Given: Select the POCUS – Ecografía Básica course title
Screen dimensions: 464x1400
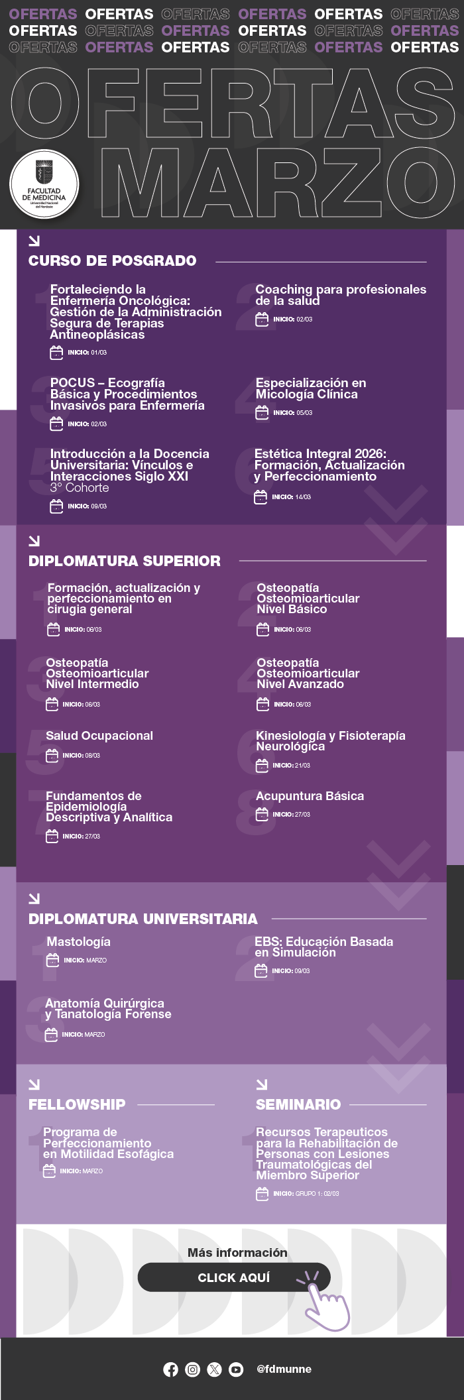Looking at the screenshot, I should click(127, 394).
